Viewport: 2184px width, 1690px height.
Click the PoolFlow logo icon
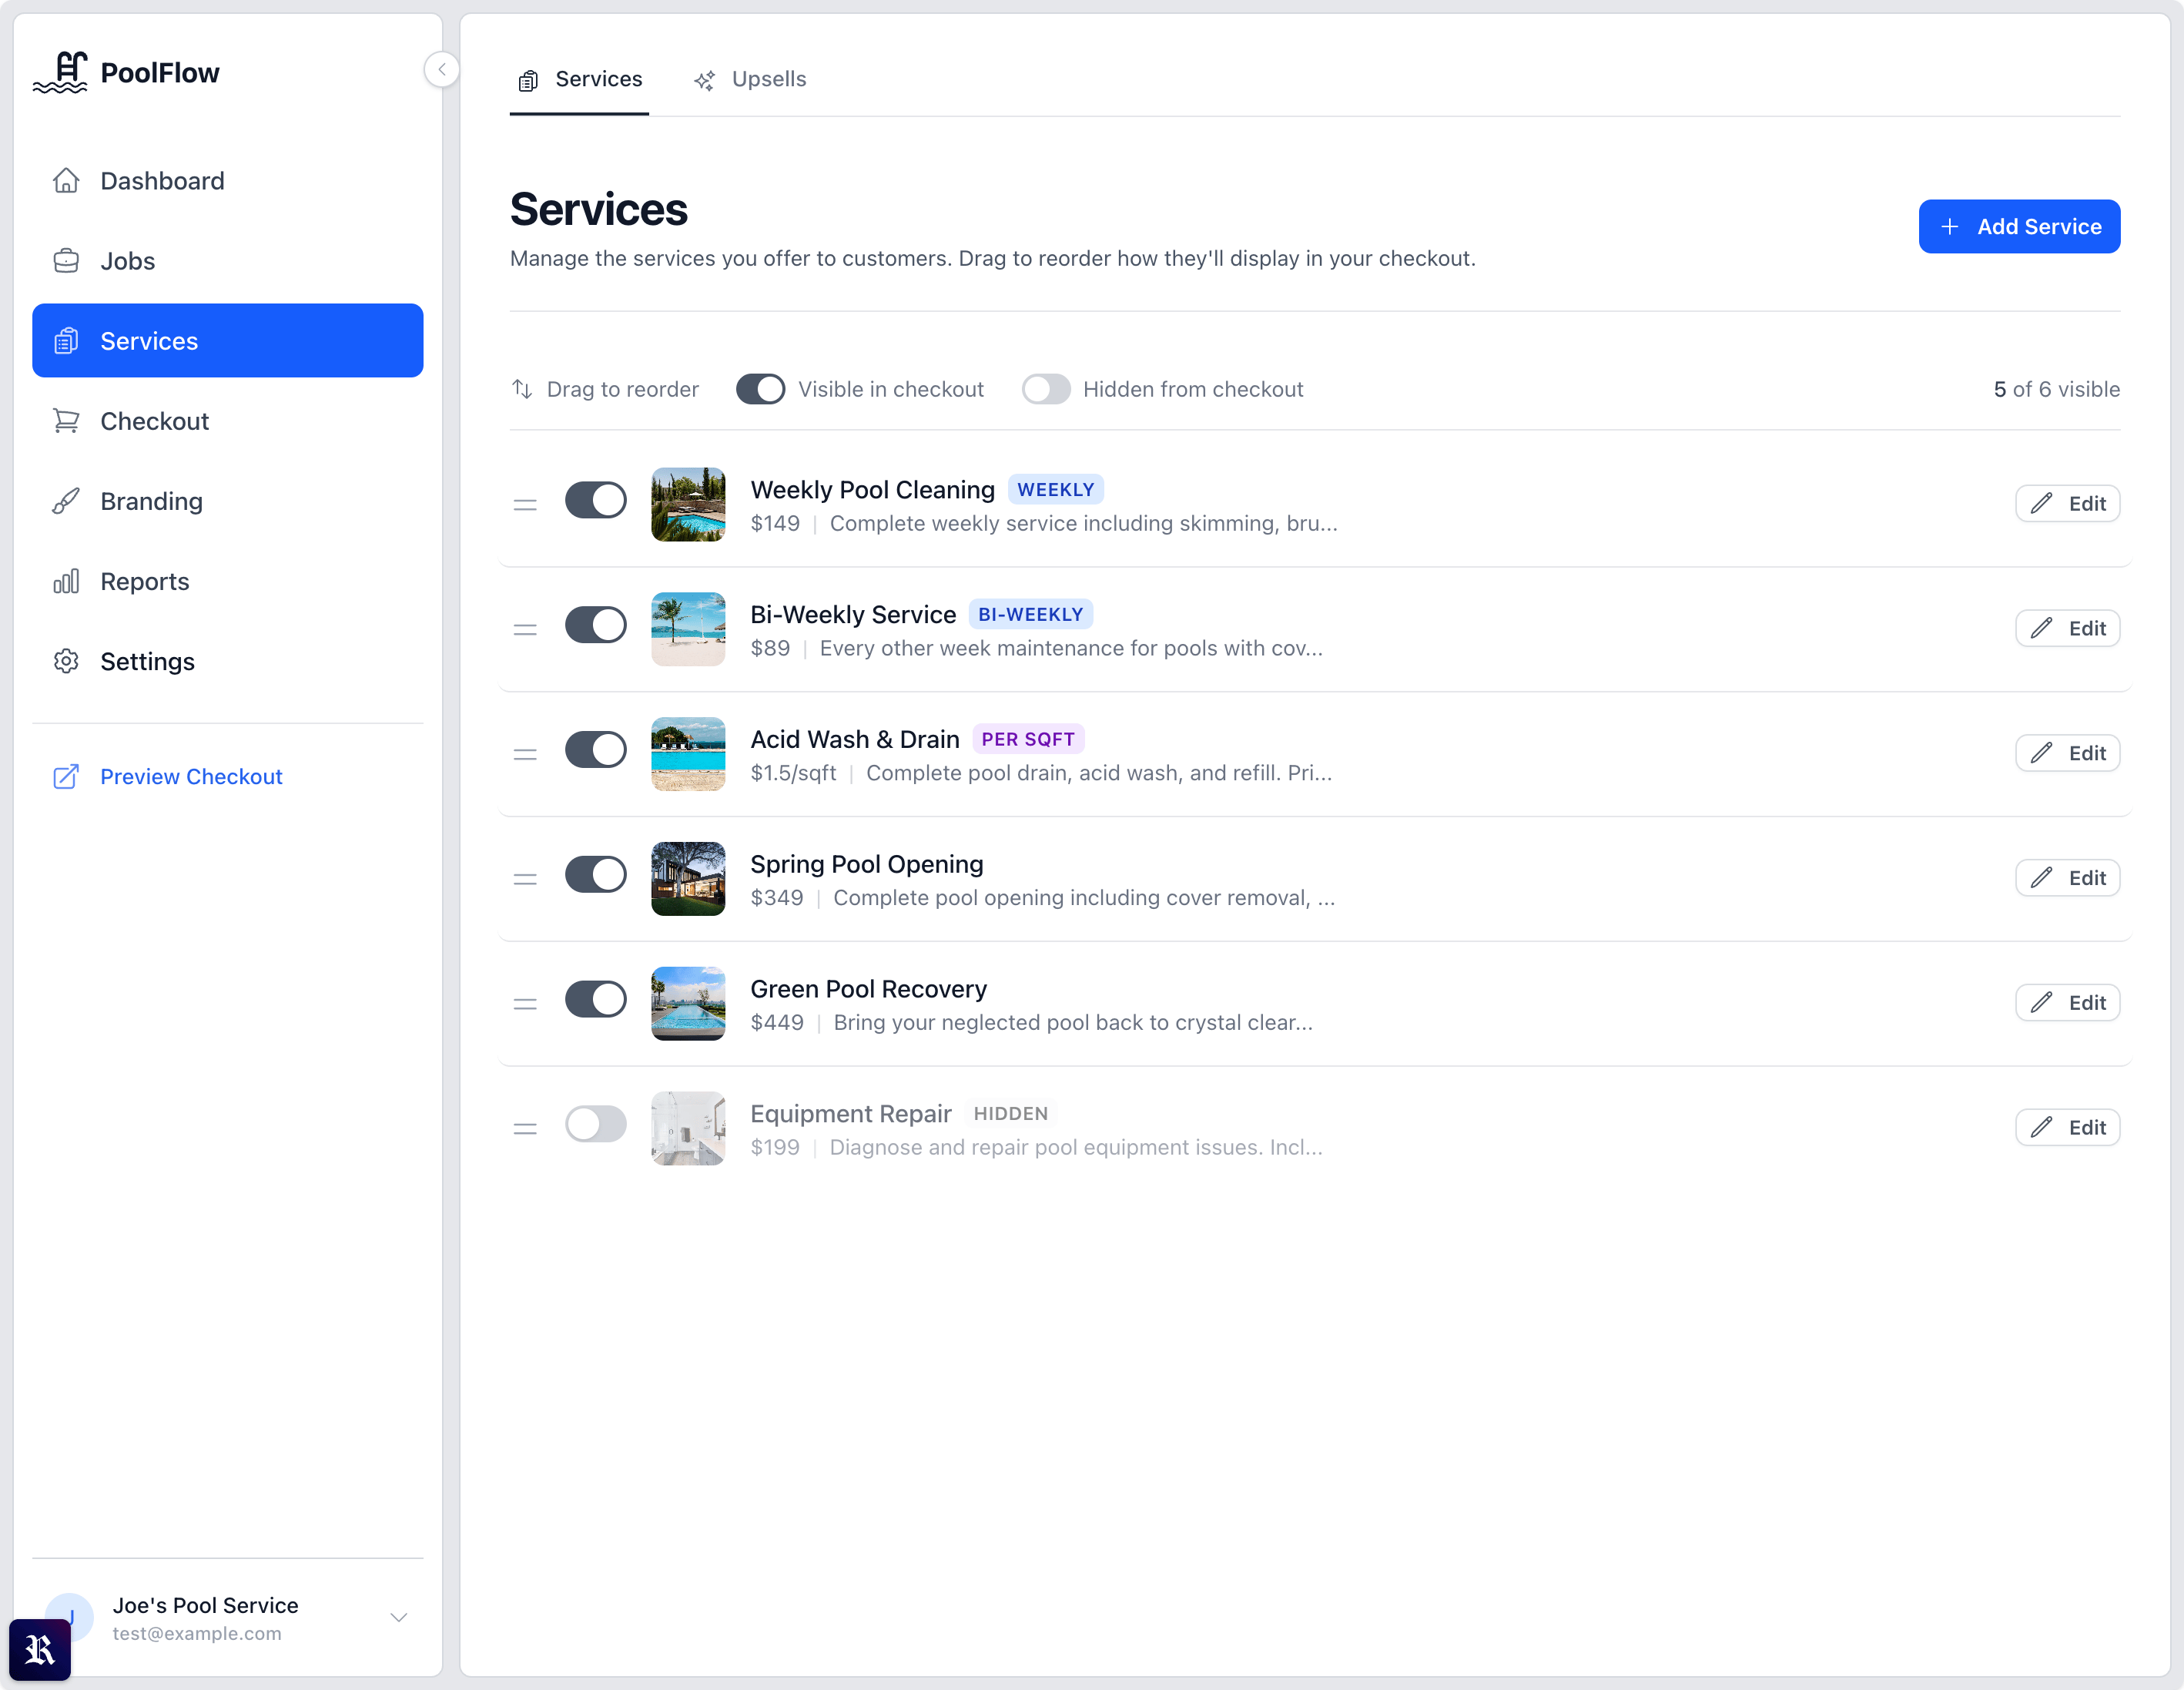[x=63, y=71]
